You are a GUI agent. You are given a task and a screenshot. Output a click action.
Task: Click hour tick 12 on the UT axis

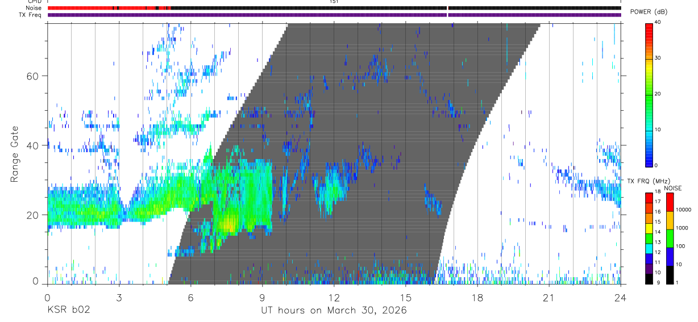pyautogui.click(x=334, y=298)
